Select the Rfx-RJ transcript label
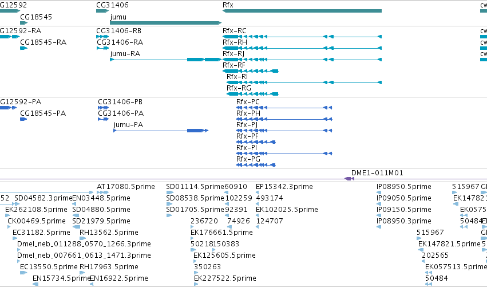Viewport: 487px width, 287px height. pos(233,54)
